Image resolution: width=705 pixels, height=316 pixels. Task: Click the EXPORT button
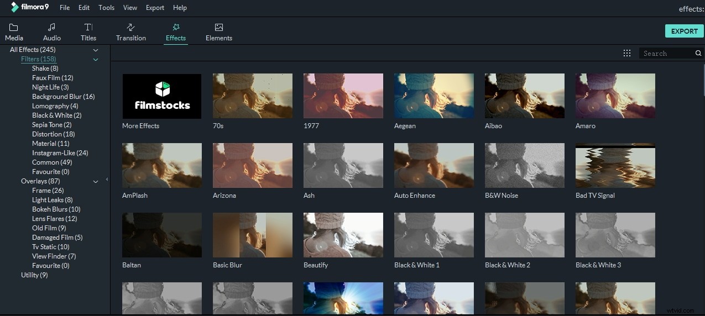pos(685,31)
